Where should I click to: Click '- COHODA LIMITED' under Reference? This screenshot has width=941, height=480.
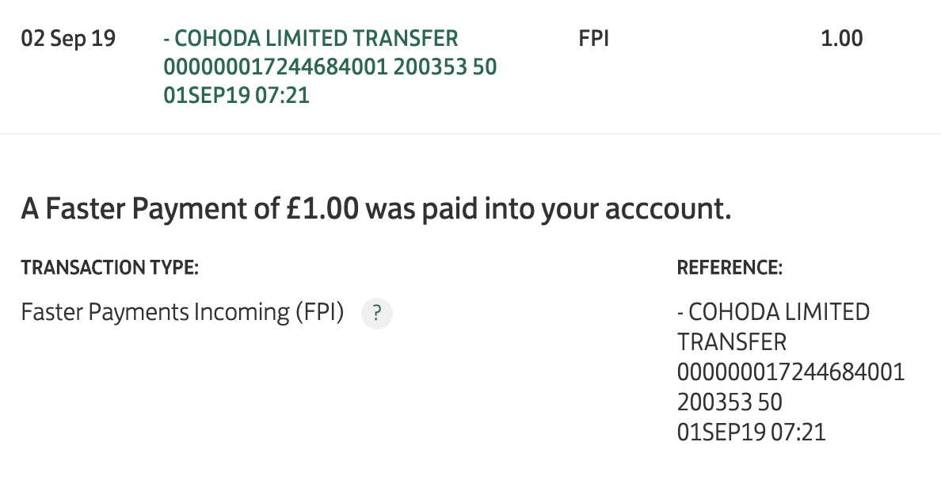click(x=773, y=312)
